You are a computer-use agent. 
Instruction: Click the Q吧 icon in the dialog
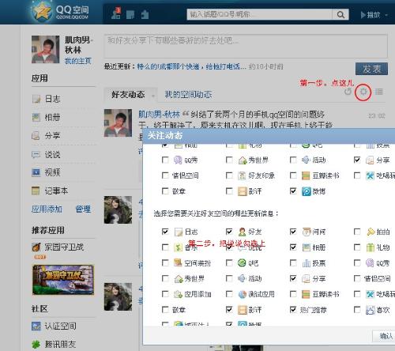[x=242, y=262]
